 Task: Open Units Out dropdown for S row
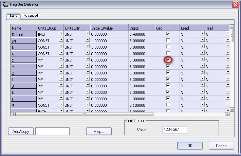click(61, 104)
